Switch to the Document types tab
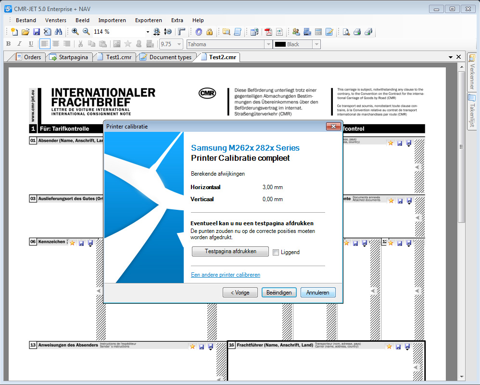480x385 pixels. pos(166,57)
